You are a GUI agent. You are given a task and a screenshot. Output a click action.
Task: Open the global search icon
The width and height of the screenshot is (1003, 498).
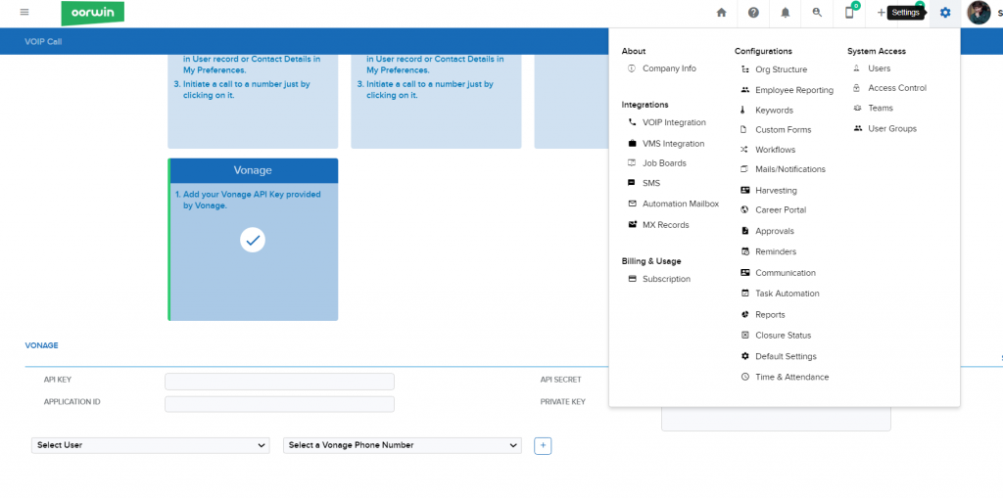point(817,12)
